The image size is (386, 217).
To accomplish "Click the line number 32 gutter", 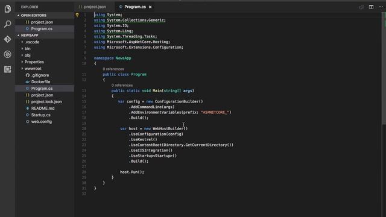I will (x=84, y=193).
